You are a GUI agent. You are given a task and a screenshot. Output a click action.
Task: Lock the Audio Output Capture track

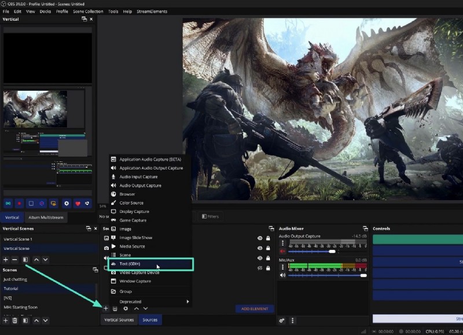click(268, 238)
